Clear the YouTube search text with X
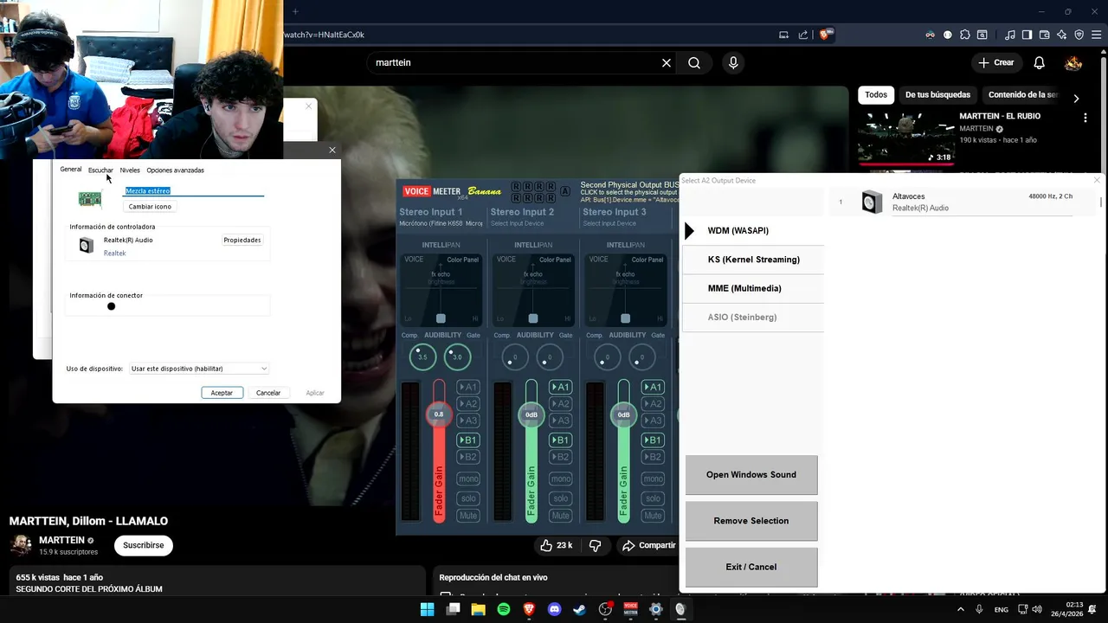Image resolution: width=1108 pixels, height=623 pixels. click(x=667, y=62)
